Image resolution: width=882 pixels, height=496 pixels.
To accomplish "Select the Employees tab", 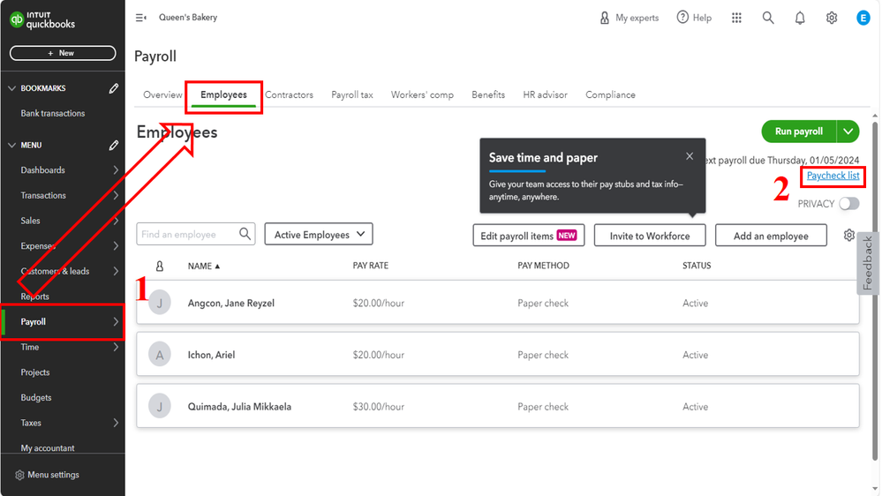I will point(224,94).
